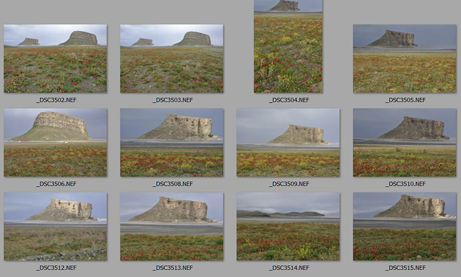Click the _DSC3509.NEF filename label
The height and width of the screenshot is (277, 461).
tap(289, 184)
